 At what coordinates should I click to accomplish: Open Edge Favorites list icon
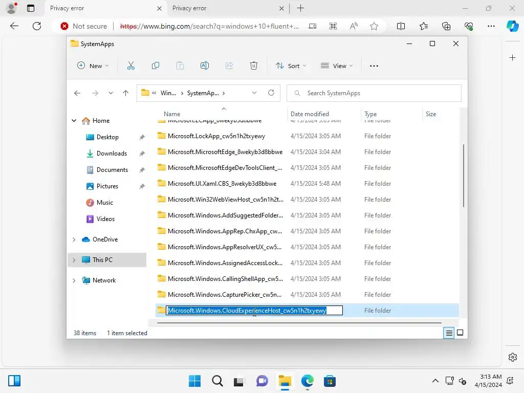(x=423, y=26)
